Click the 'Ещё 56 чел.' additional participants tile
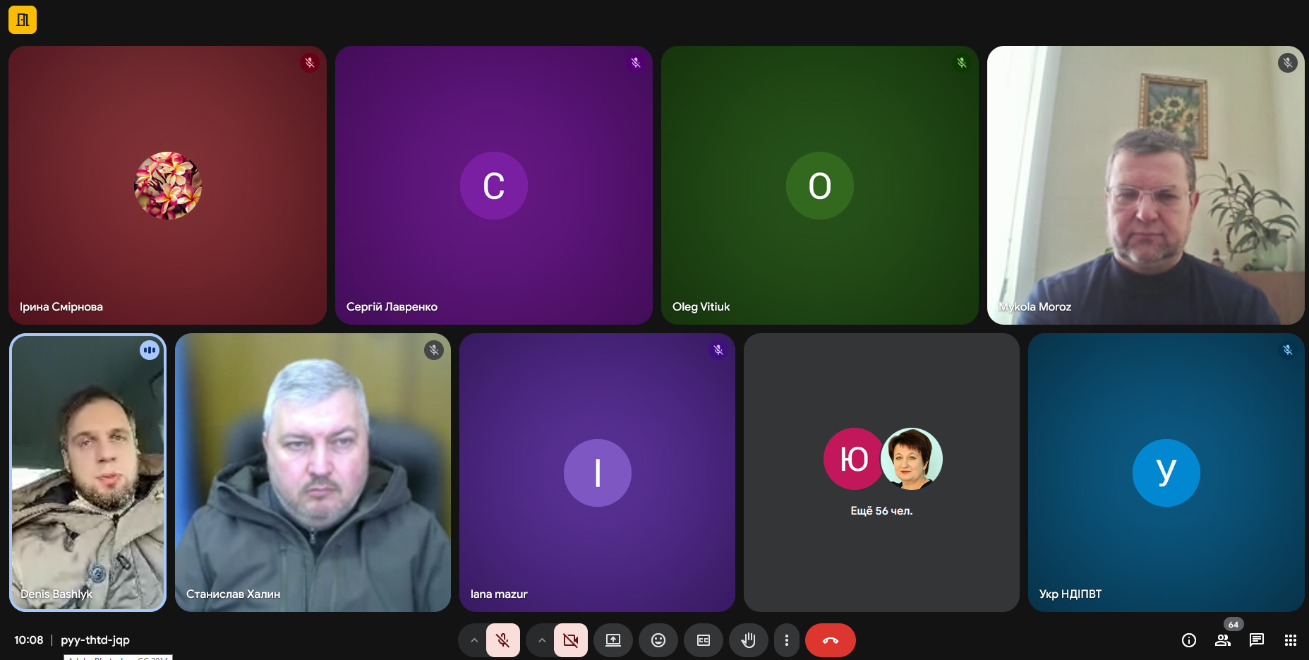This screenshot has height=660, width=1309. pos(881,472)
